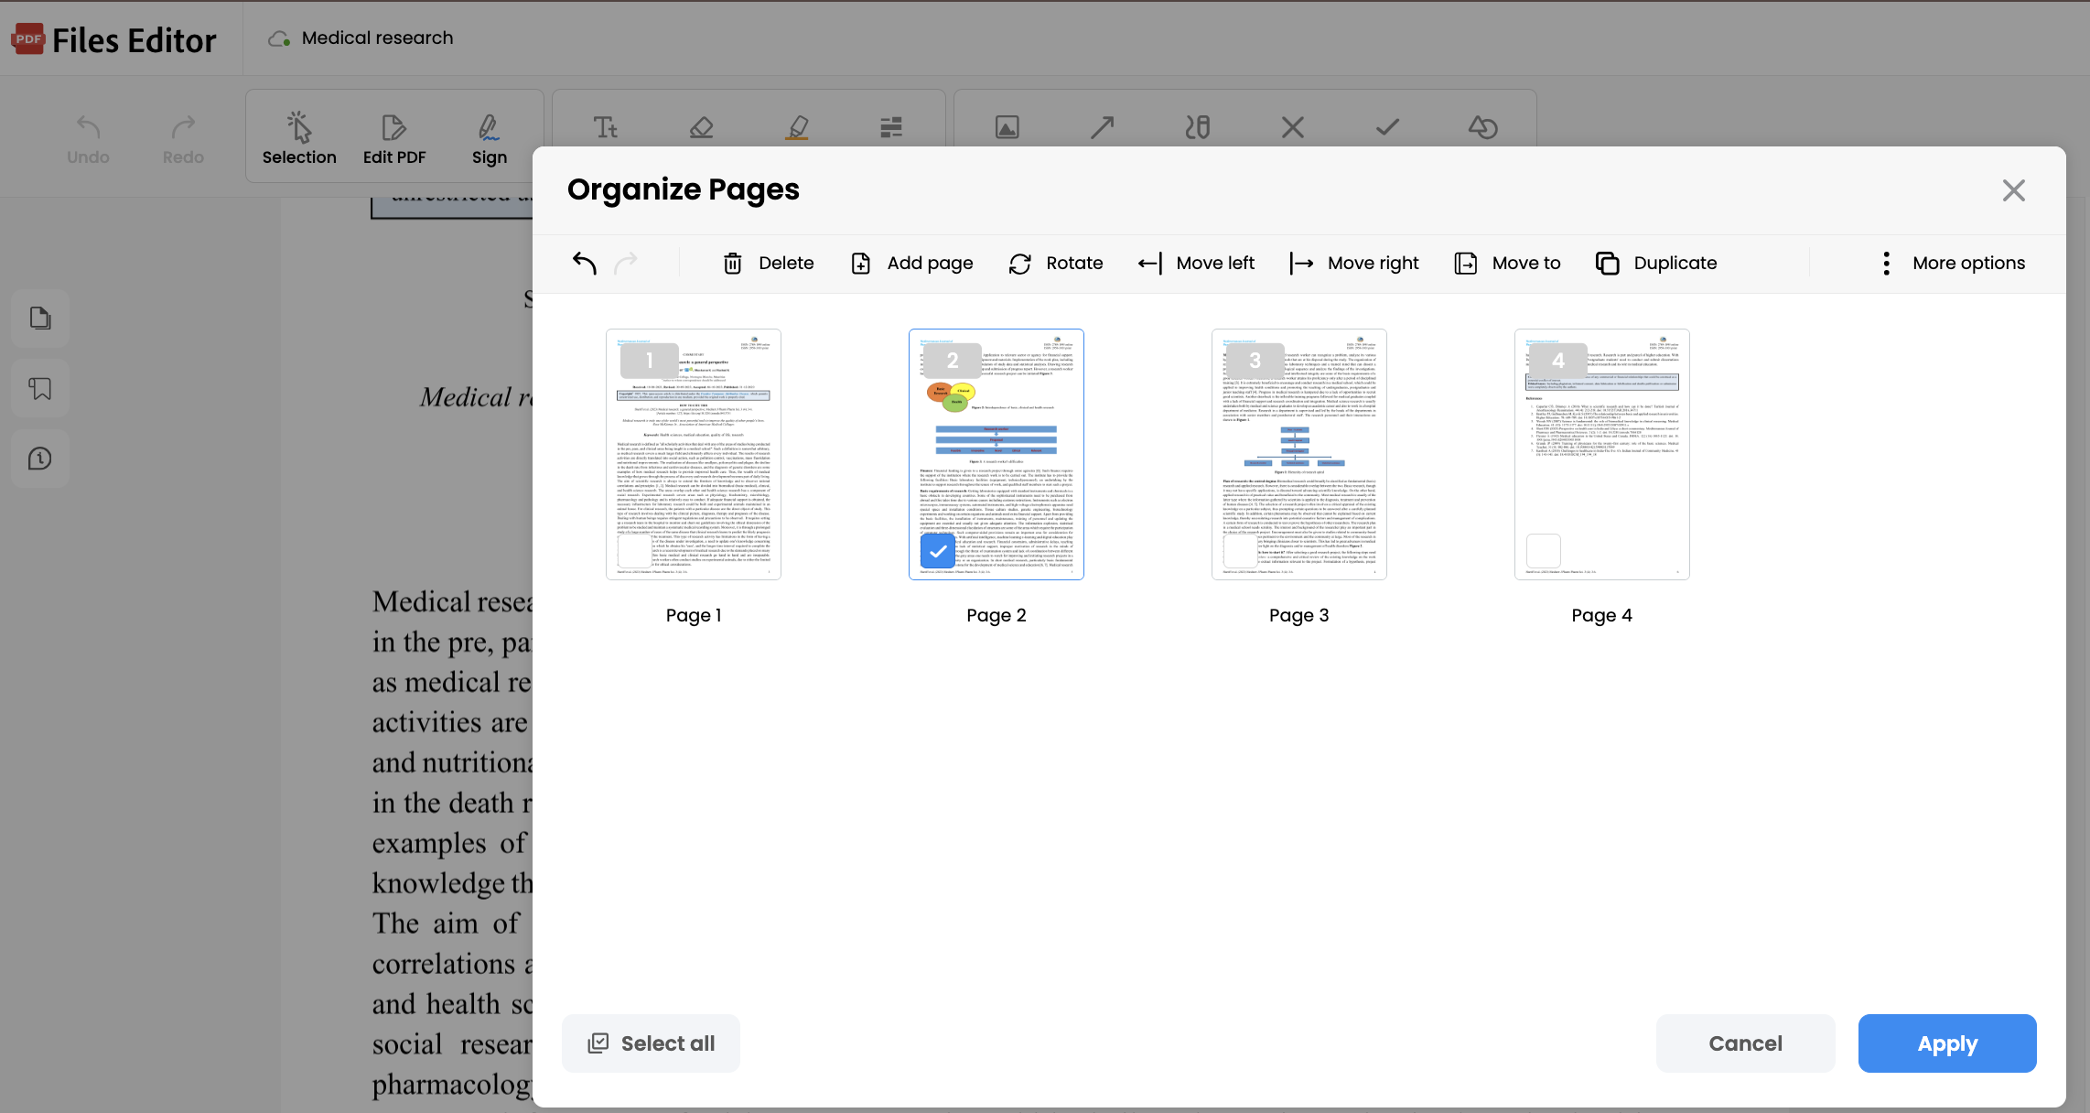Viewport: 2090px width, 1113px height.
Task: Click the check mark tool
Action: pos(1388,128)
